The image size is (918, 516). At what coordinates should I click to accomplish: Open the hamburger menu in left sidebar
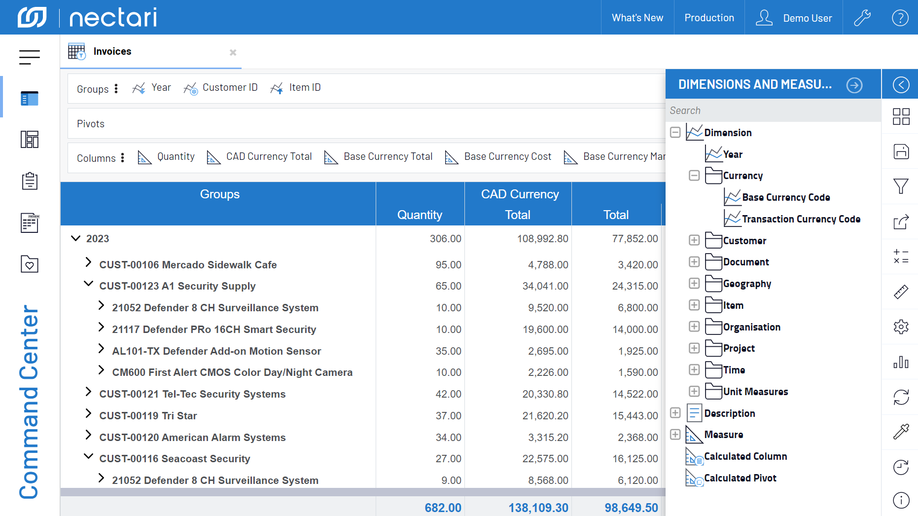pos(30,57)
